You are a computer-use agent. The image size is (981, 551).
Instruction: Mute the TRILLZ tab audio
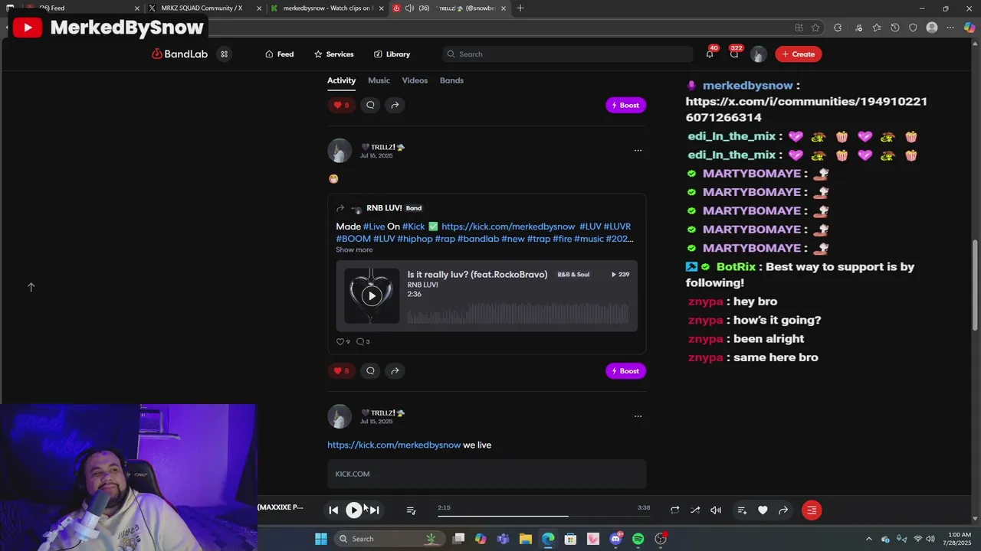click(x=409, y=8)
